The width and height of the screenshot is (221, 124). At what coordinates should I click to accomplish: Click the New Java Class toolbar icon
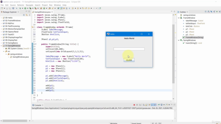[44, 8]
